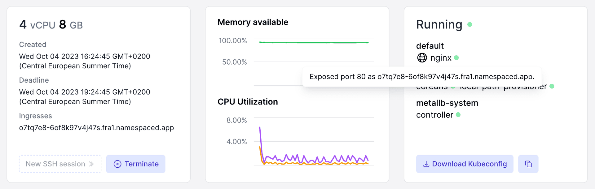Viewport: 595px width, 189px height.
Task: Terminate the running cluster
Action: point(136,164)
